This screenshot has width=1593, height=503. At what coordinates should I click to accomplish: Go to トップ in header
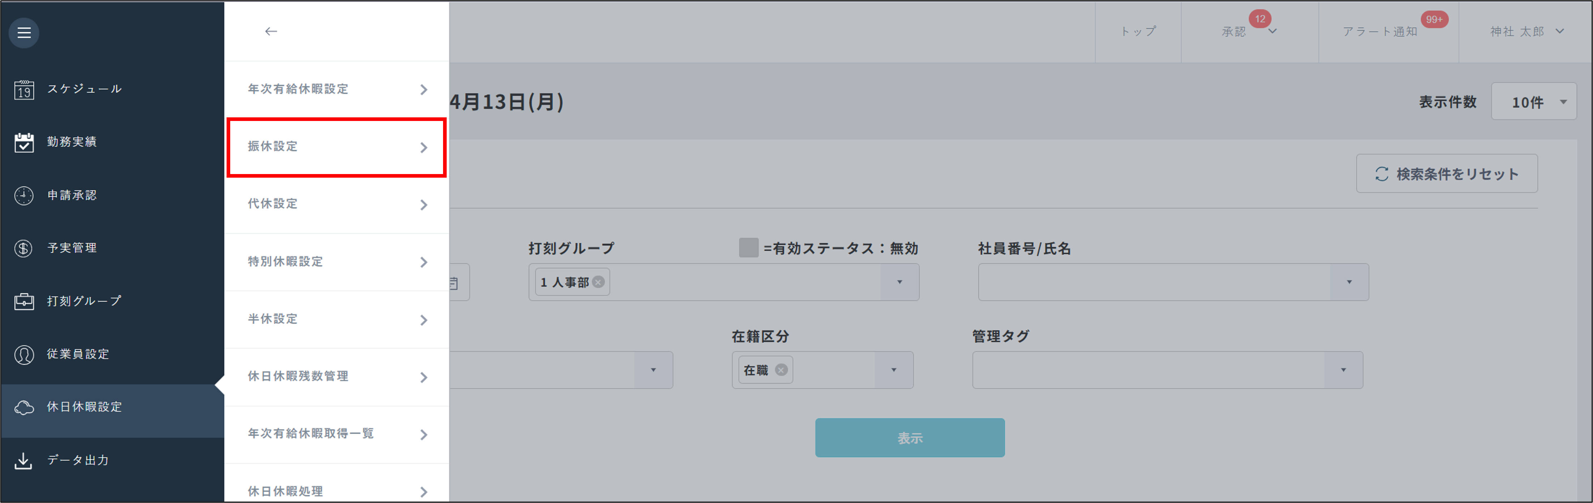(x=1138, y=31)
